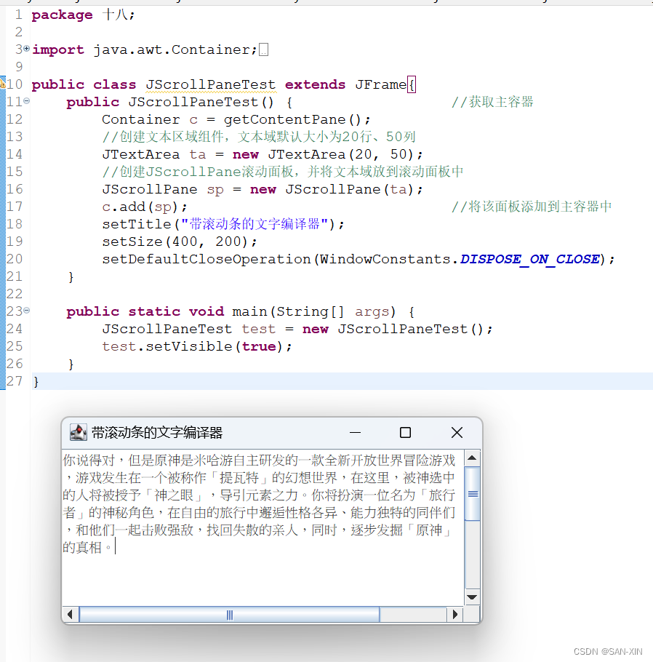
Task: Click the vertical scrollbar up arrow
Action: pyautogui.click(x=471, y=458)
